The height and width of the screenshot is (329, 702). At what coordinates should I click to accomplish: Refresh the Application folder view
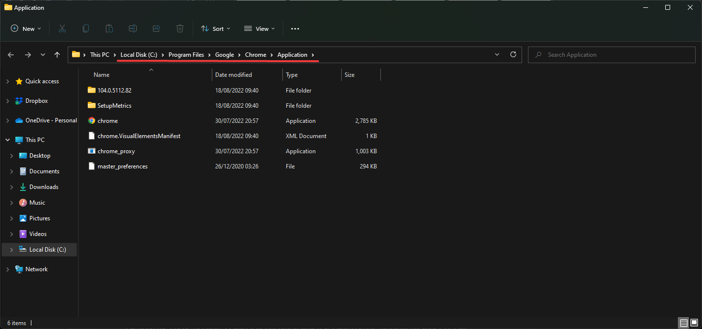(513, 55)
